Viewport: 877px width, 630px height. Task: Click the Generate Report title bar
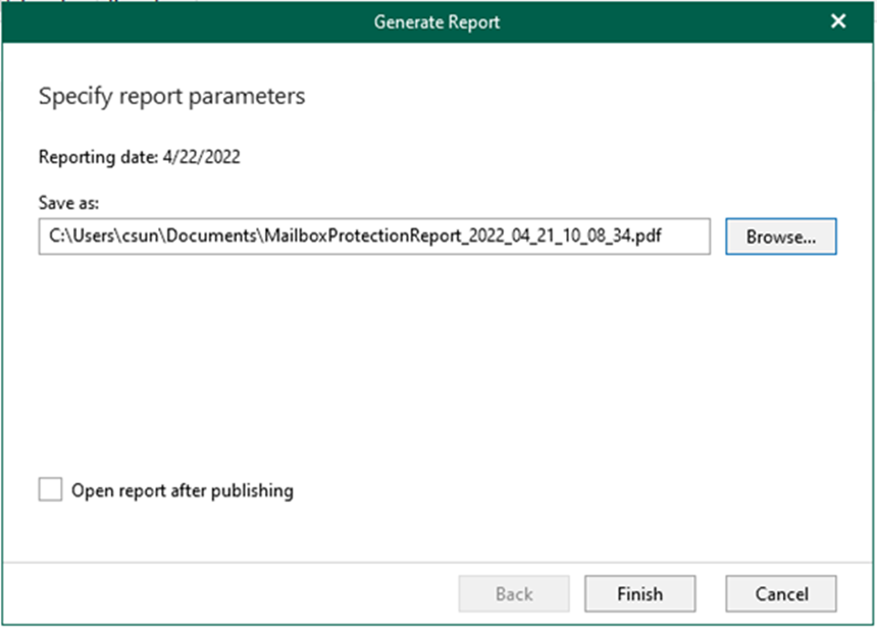click(x=437, y=22)
